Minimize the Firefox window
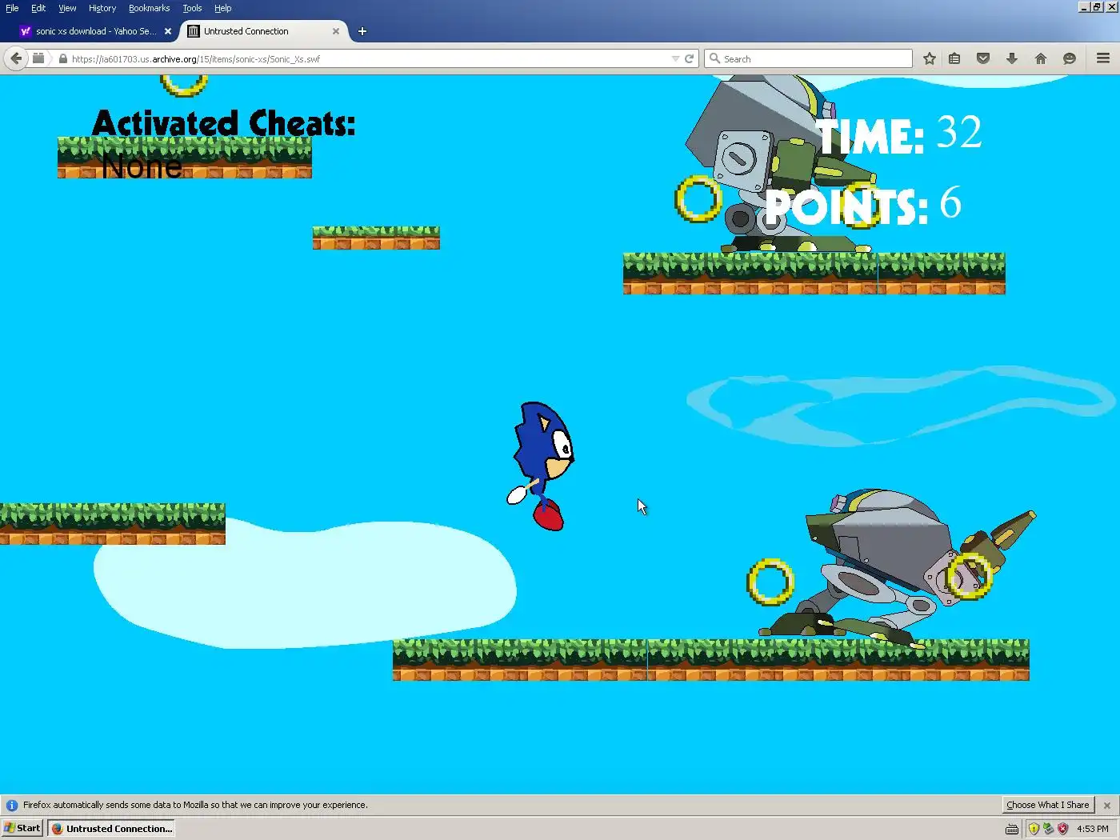This screenshot has width=1120, height=840. (x=1083, y=6)
